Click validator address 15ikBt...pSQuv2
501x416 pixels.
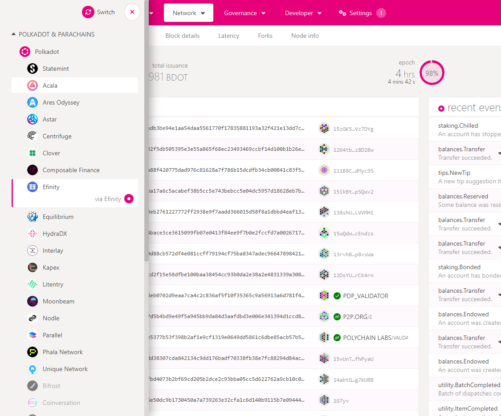(354, 192)
